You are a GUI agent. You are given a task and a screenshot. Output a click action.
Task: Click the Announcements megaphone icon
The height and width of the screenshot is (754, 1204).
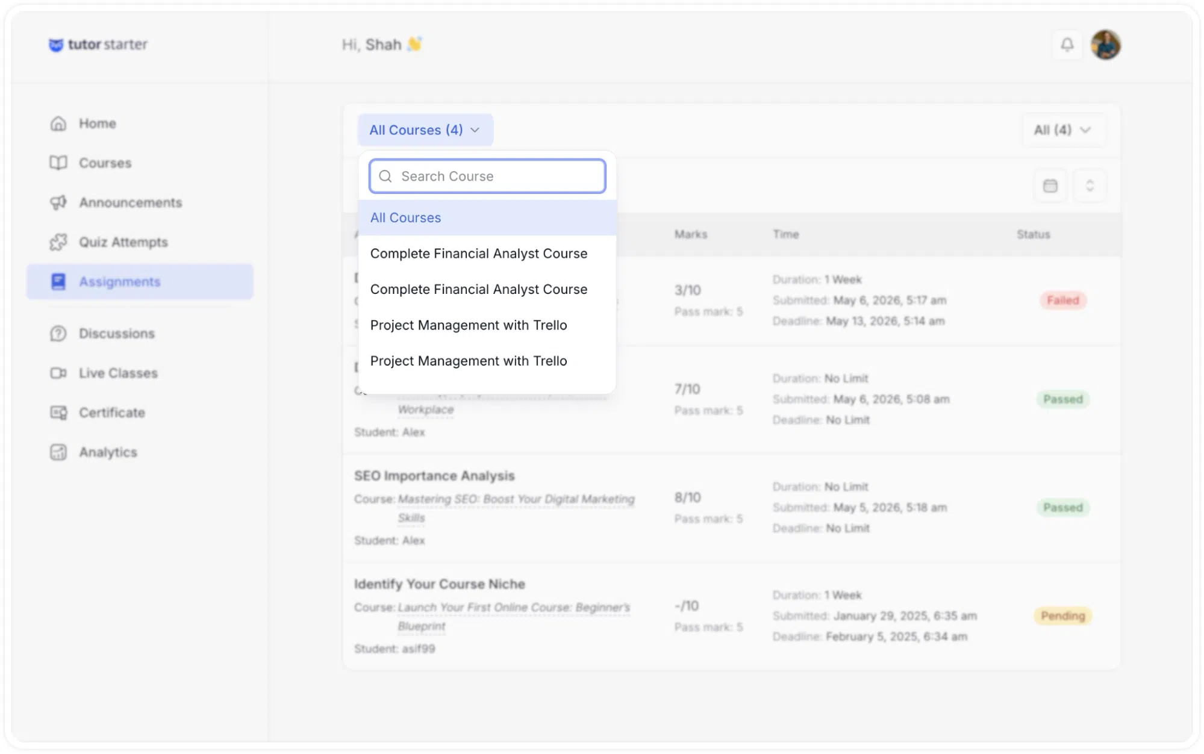[x=58, y=202]
